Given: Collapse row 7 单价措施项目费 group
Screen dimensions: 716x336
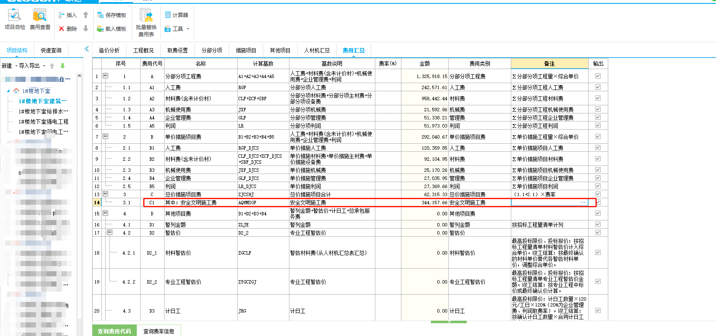Looking at the screenshot, I should 105,136.
